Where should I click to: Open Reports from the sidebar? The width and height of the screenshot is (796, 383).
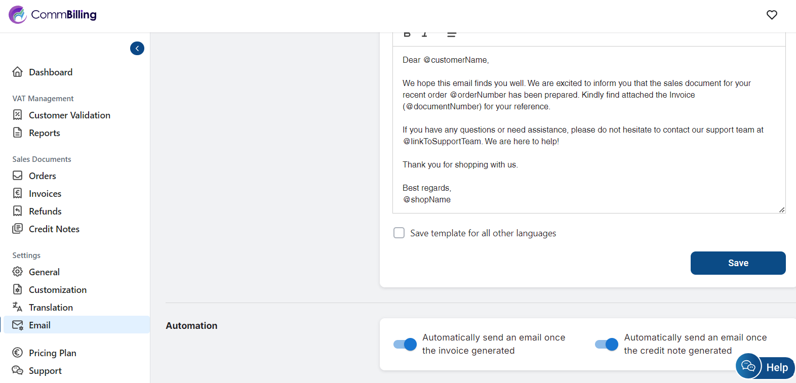point(44,133)
